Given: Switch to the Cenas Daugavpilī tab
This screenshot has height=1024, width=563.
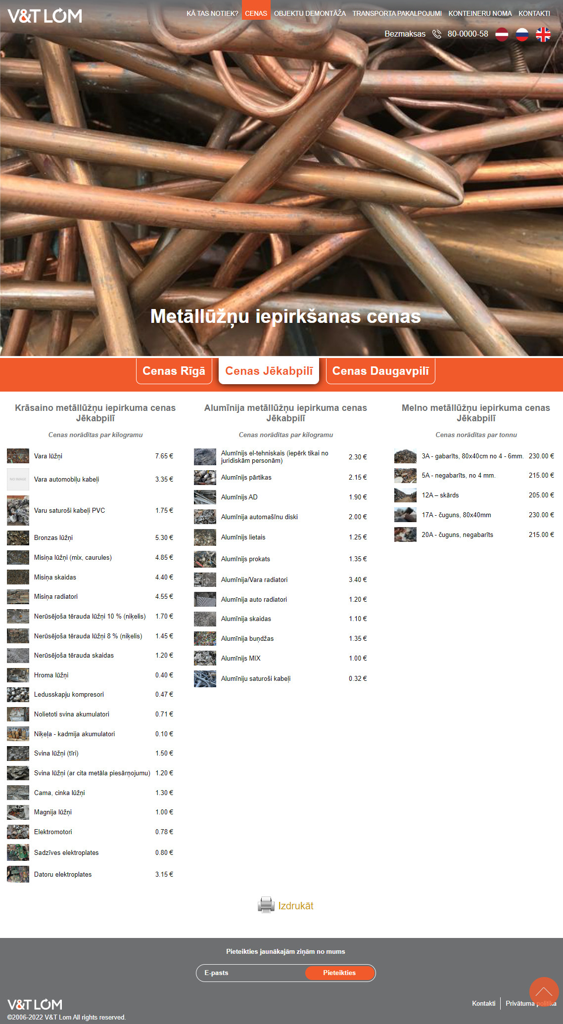Looking at the screenshot, I should (x=380, y=371).
